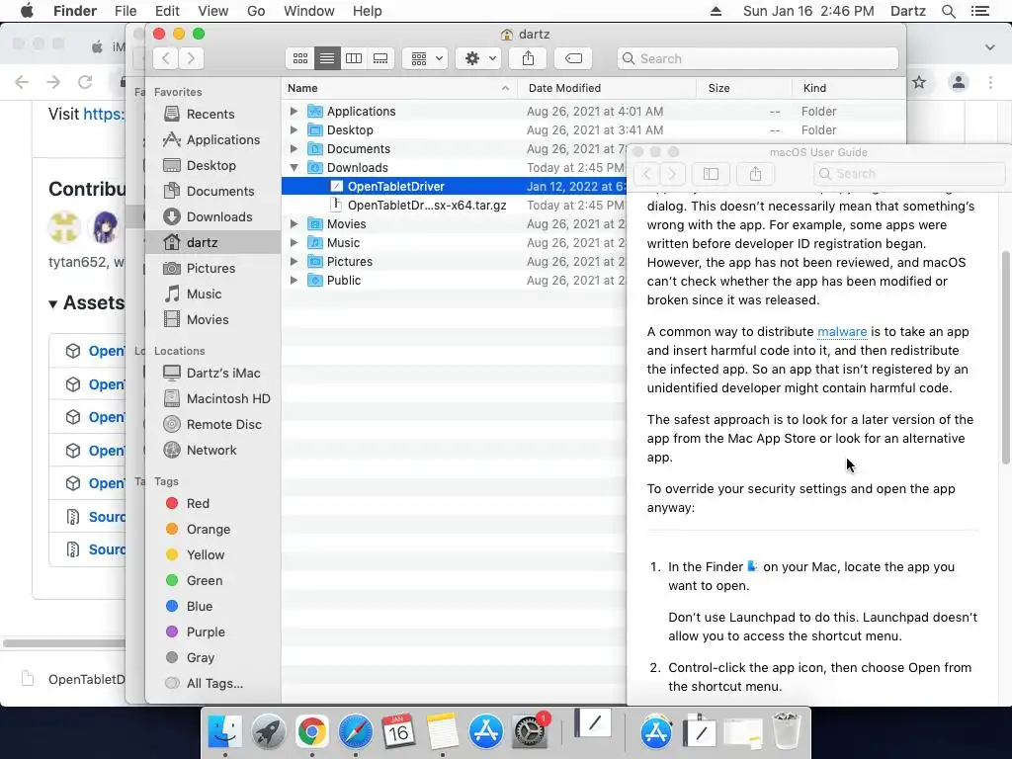Open Desktop in the Finder sidebar
This screenshot has height=759, width=1012.
(200, 166)
